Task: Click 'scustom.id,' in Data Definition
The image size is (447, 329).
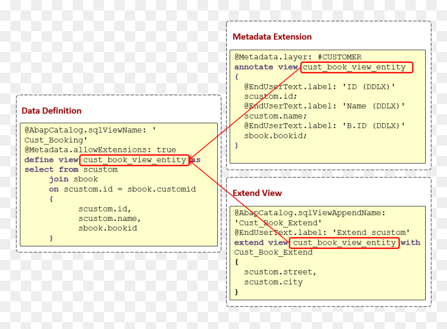Action: coord(104,209)
